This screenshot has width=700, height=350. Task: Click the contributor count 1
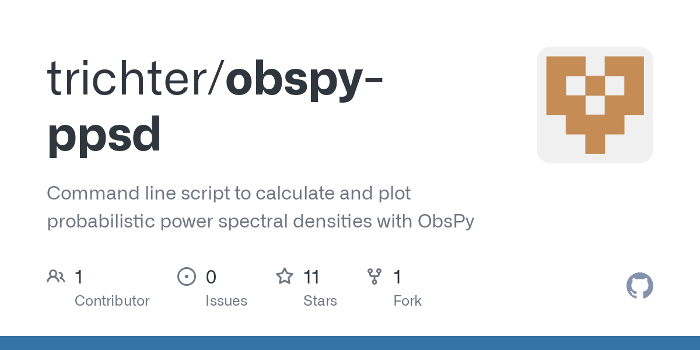[79, 276]
